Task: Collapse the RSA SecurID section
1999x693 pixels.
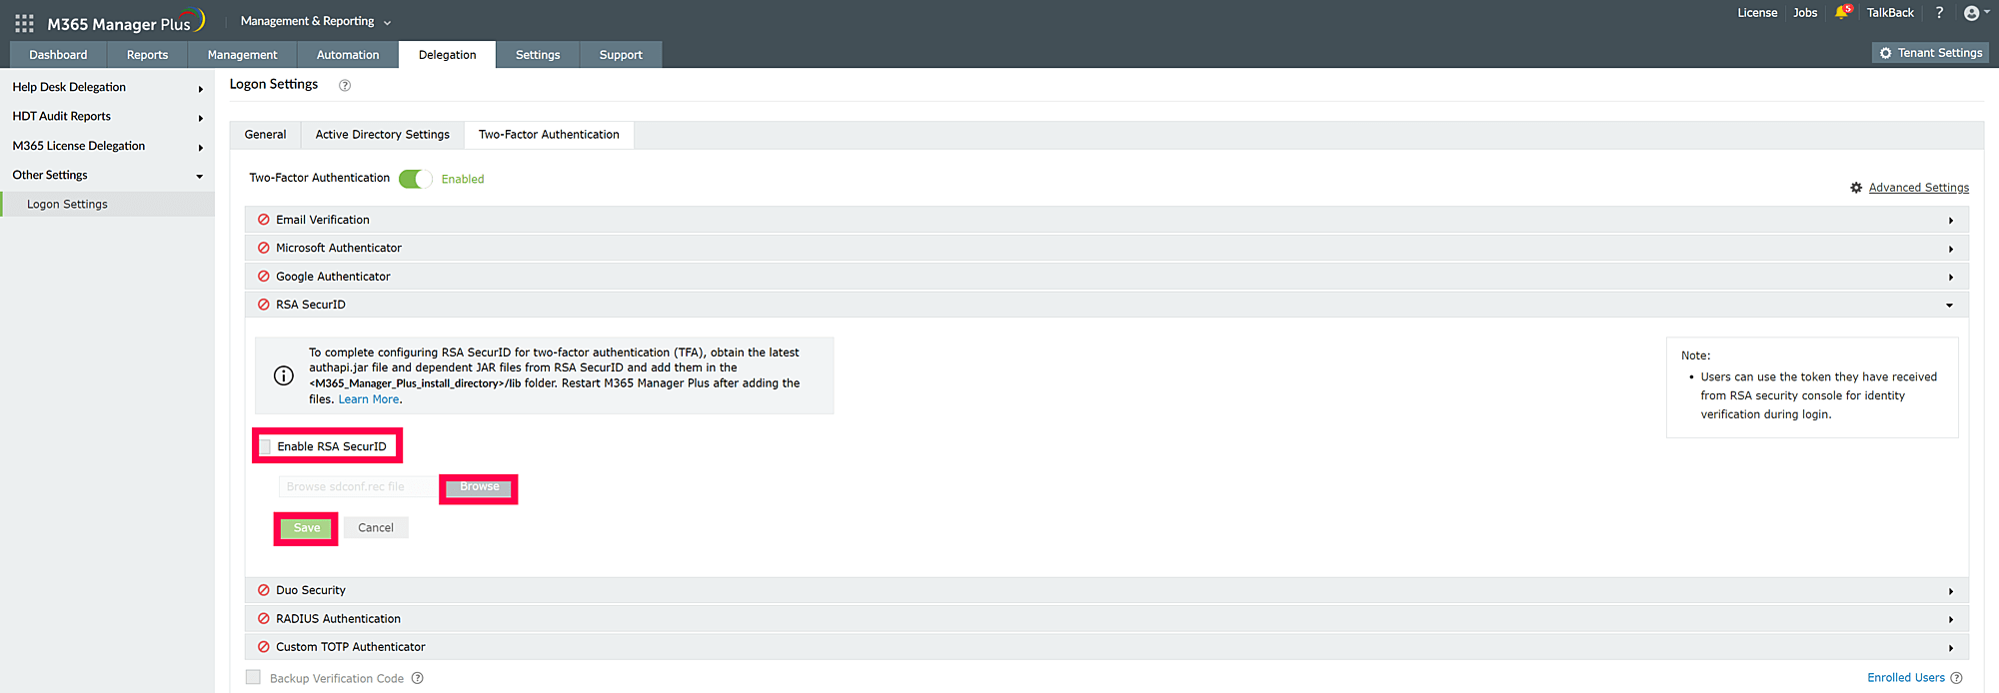Action: tap(1950, 306)
